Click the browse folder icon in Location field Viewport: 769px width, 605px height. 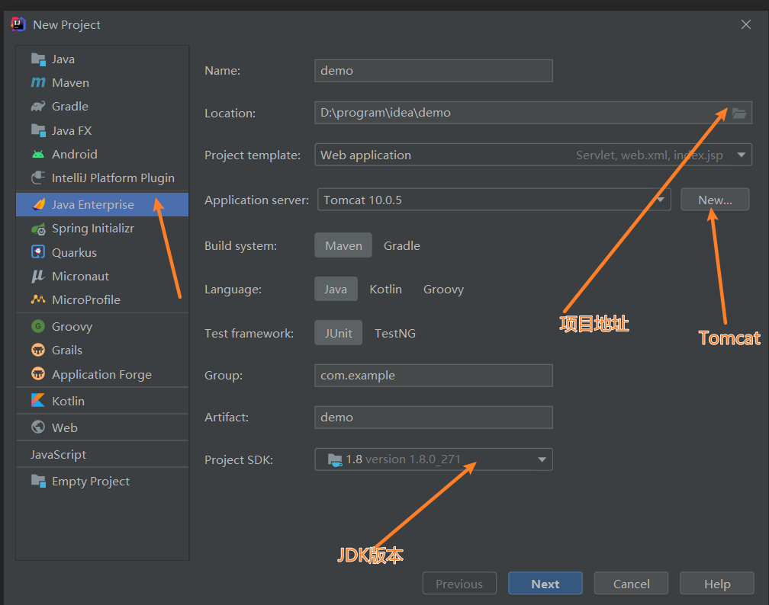pos(739,114)
